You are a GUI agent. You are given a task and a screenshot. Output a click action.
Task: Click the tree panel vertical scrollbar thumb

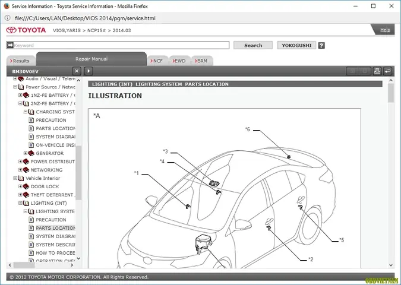pos(78,173)
